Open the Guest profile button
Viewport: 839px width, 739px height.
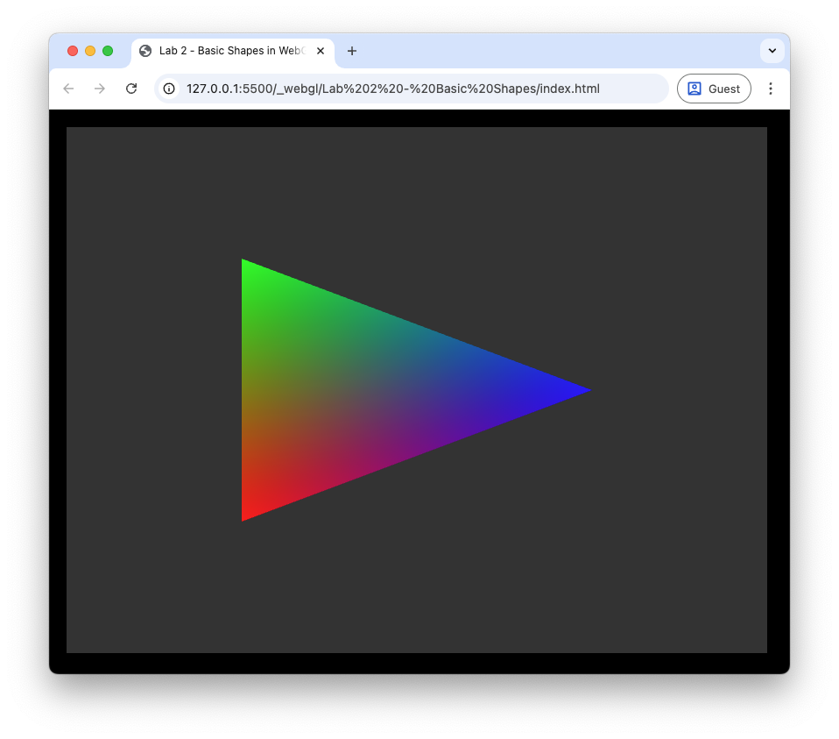(x=714, y=89)
